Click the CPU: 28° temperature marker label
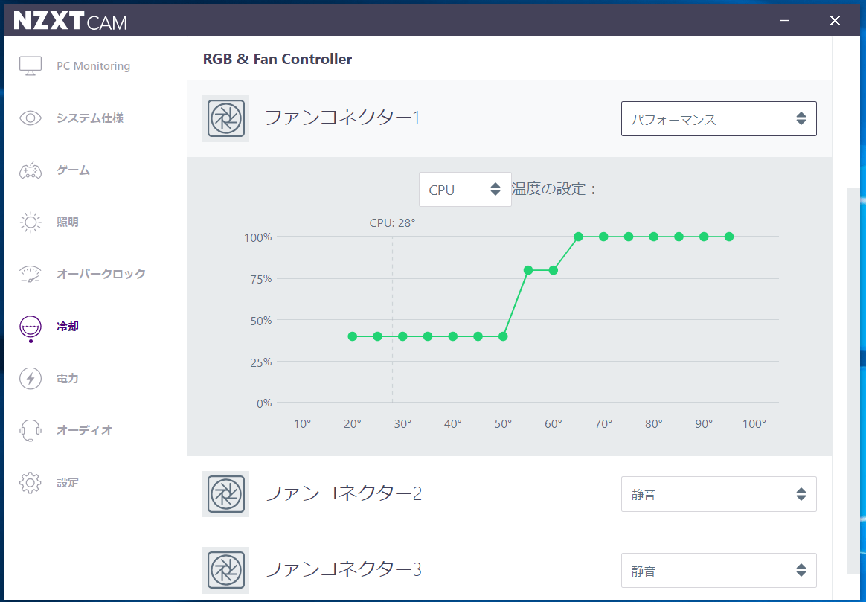The height and width of the screenshot is (602, 866). [x=392, y=223]
